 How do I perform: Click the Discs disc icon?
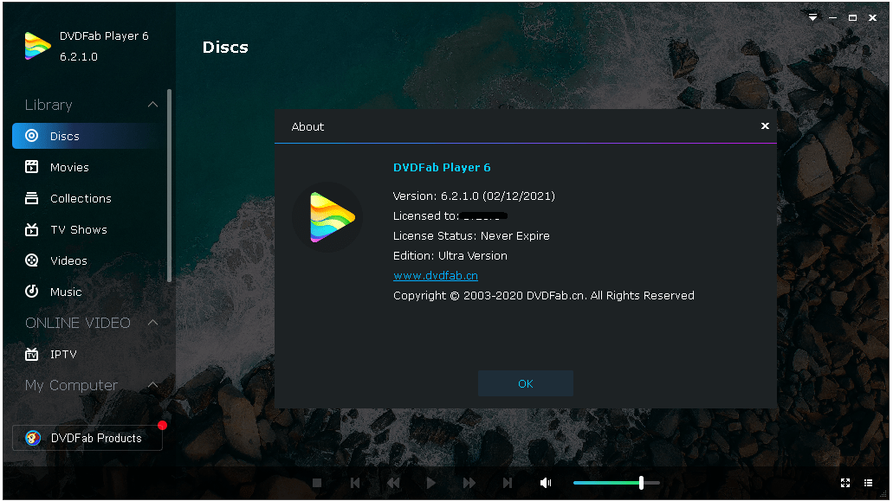(32, 135)
